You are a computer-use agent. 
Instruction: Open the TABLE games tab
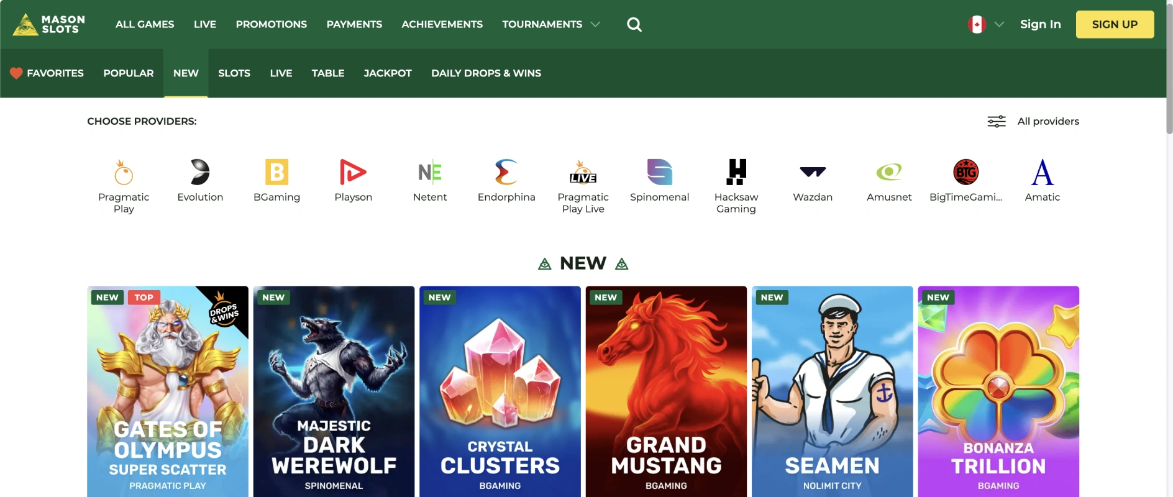[328, 73]
